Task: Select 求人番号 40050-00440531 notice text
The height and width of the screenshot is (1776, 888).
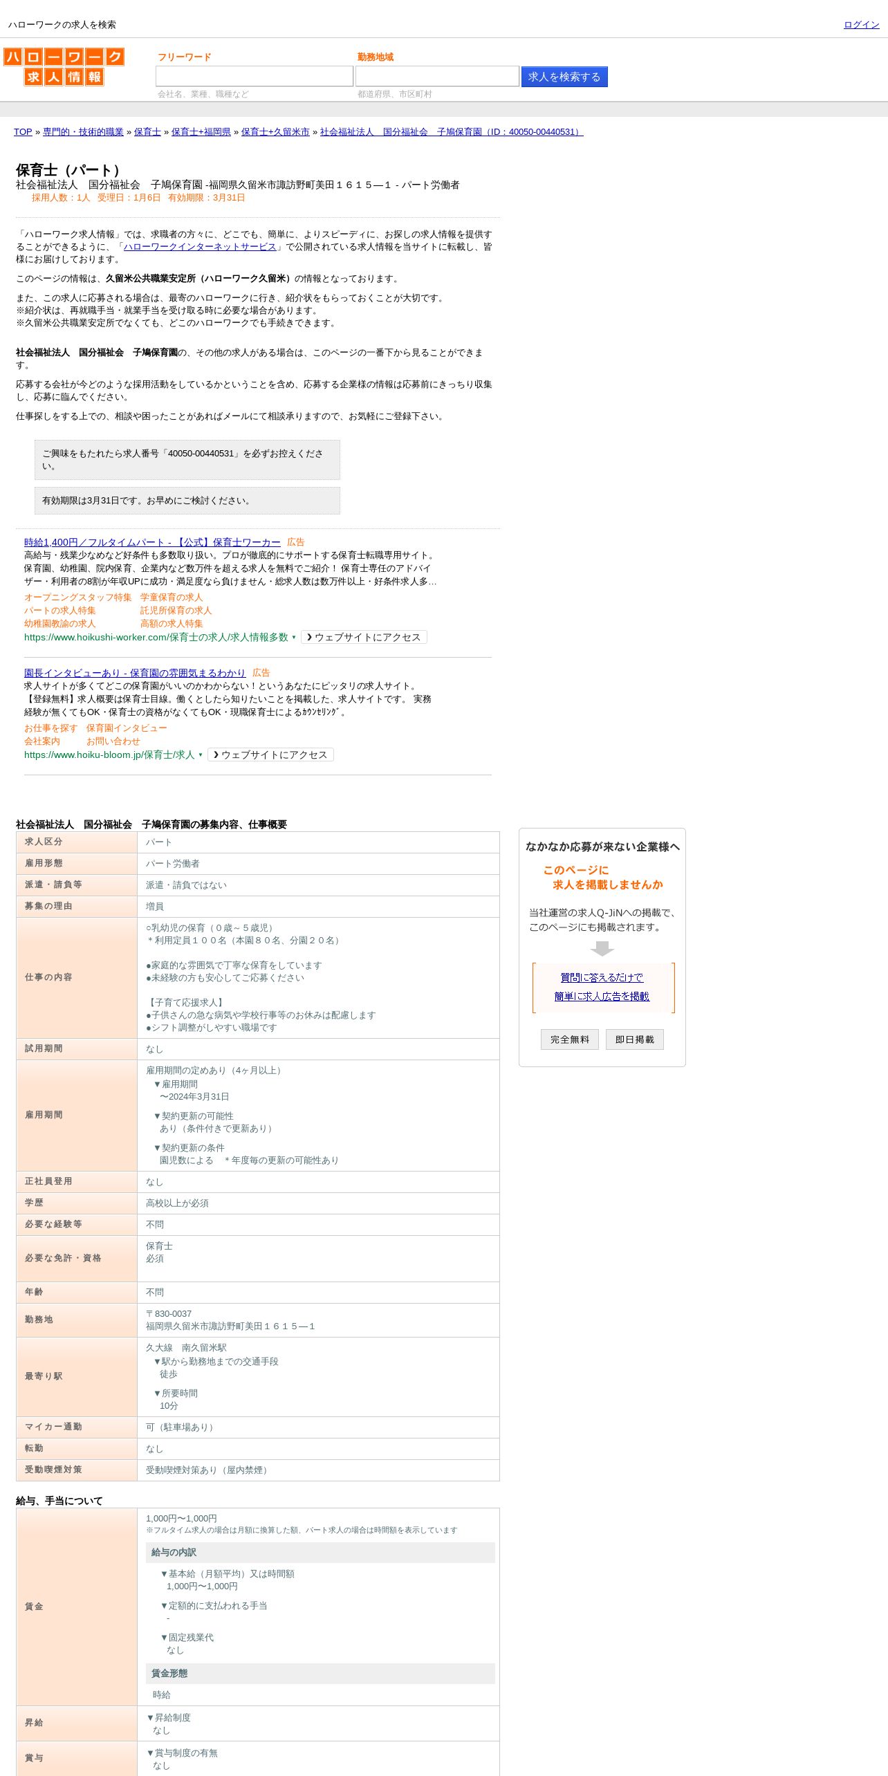Action: coord(183,460)
